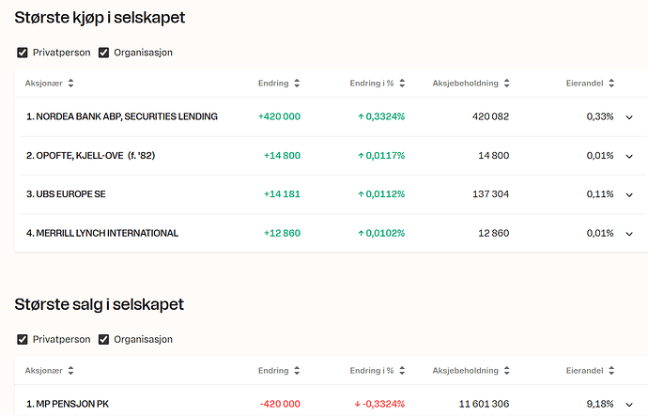The height and width of the screenshot is (416, 648).
Task: Expand the MP Pensjon PK row chevron
Action: click(x=629, y=405)
